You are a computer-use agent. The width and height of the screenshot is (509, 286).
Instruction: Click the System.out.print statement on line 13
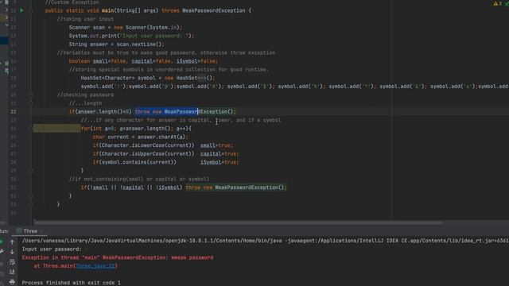point(131,36)
